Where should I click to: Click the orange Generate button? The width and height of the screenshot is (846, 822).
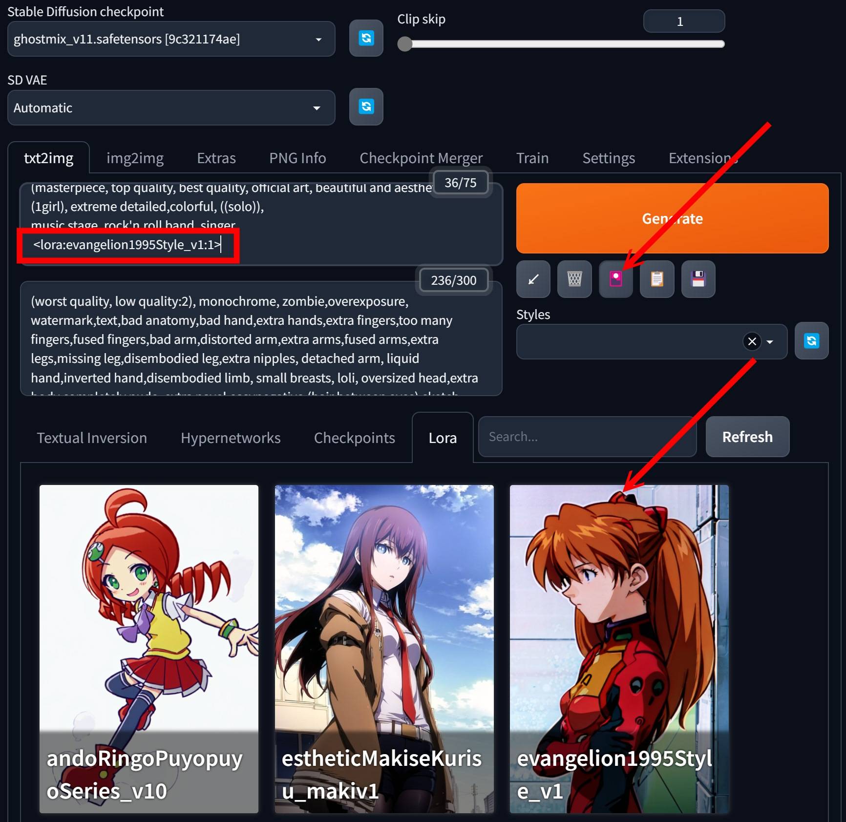click(672, 218)
